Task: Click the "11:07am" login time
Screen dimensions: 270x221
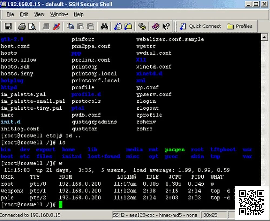Action: [x=125, y=184]
